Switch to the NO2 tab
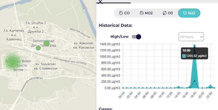 146,13
